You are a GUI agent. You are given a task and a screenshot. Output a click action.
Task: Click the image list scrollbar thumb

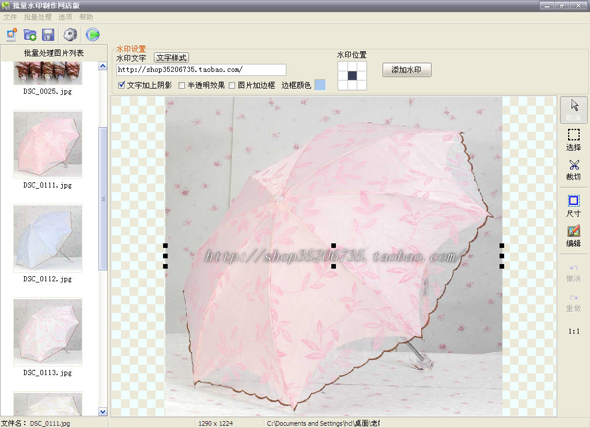tap(103, 198)
